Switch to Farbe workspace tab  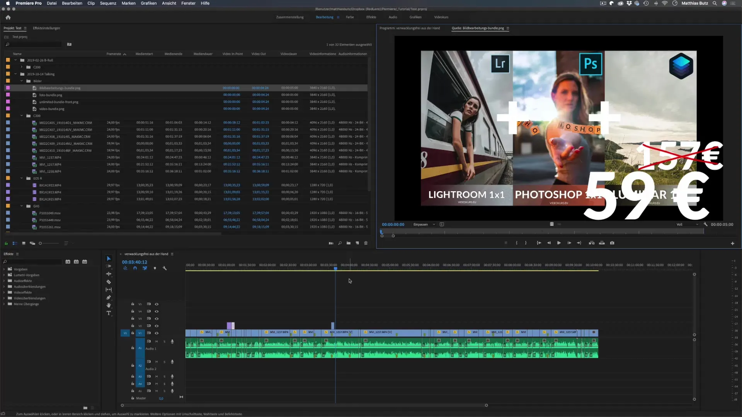coord(350,17)
